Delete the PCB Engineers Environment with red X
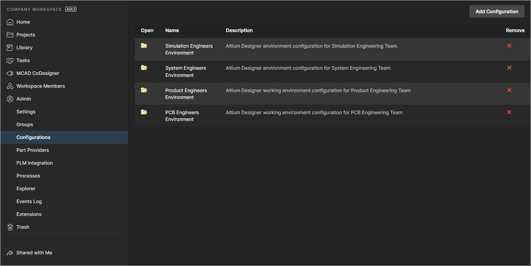Screen dimensions: 531x266 [509, 112]
